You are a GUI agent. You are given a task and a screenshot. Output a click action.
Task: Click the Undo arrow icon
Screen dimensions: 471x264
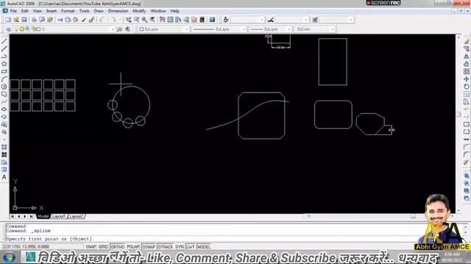tap(102, 20)
